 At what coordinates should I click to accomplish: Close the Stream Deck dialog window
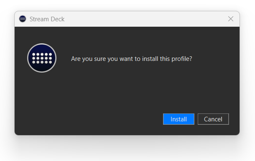(231, 19)
